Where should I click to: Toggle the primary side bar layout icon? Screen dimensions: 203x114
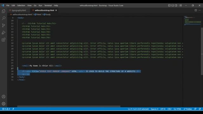[169, 5]
